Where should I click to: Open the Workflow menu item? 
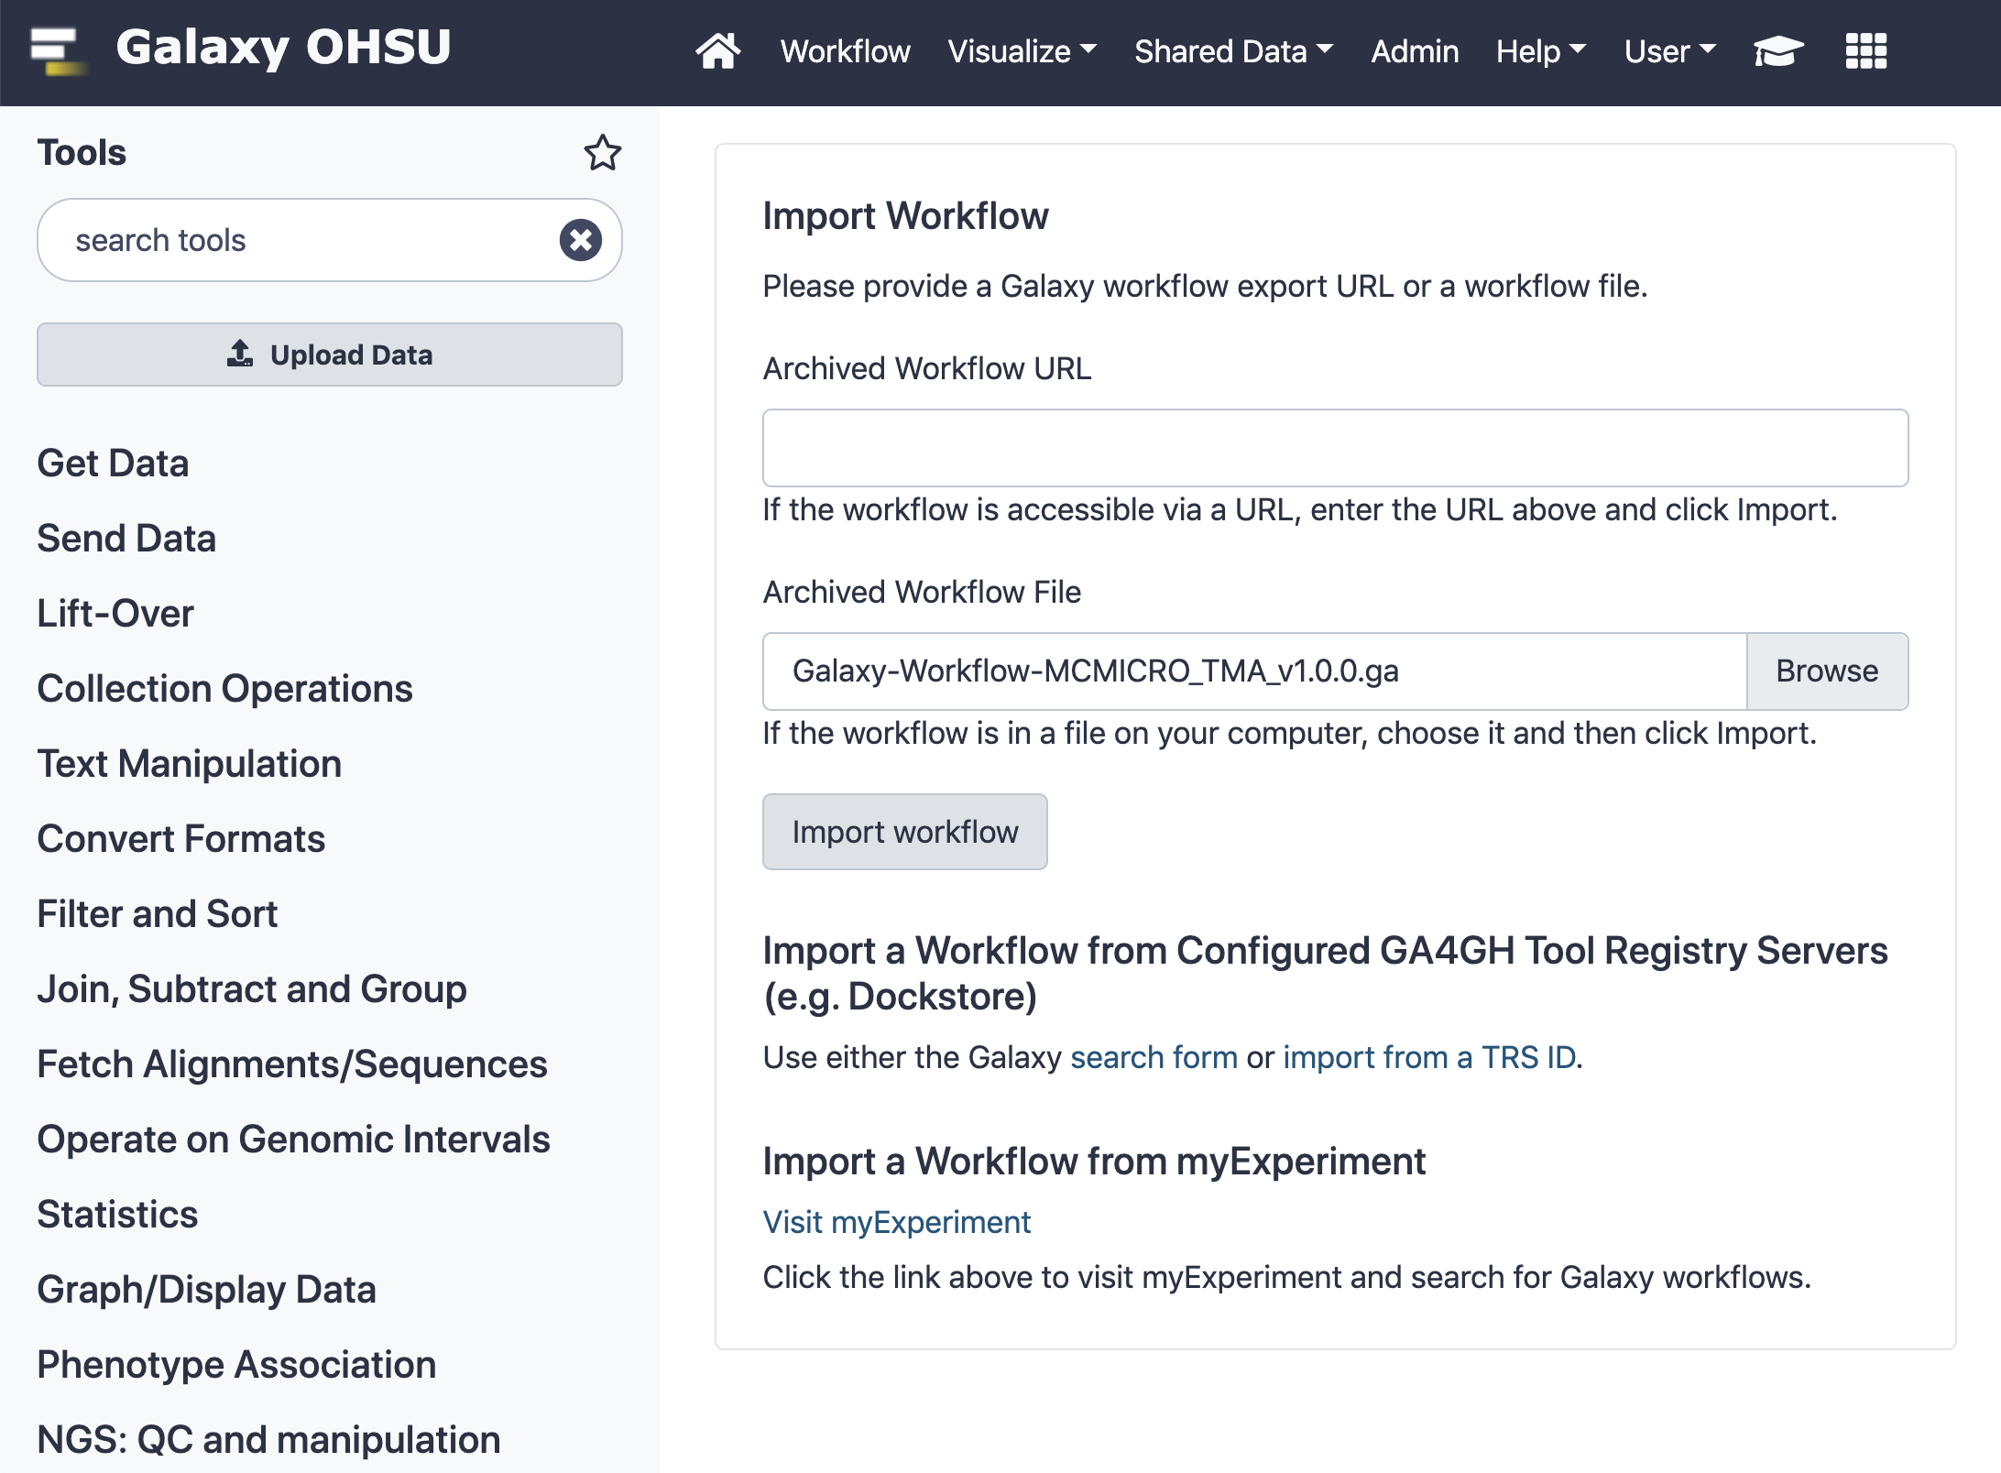coord(845,51)
